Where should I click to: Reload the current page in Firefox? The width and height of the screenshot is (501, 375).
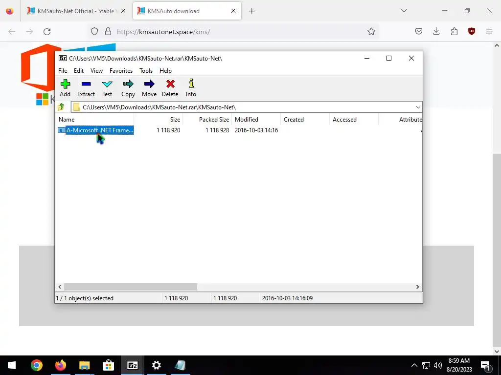tap(47, 32)
